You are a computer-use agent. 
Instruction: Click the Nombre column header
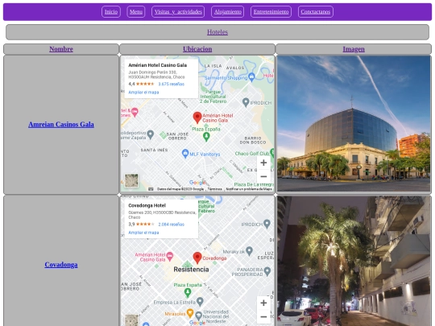[x=61, y=49]
